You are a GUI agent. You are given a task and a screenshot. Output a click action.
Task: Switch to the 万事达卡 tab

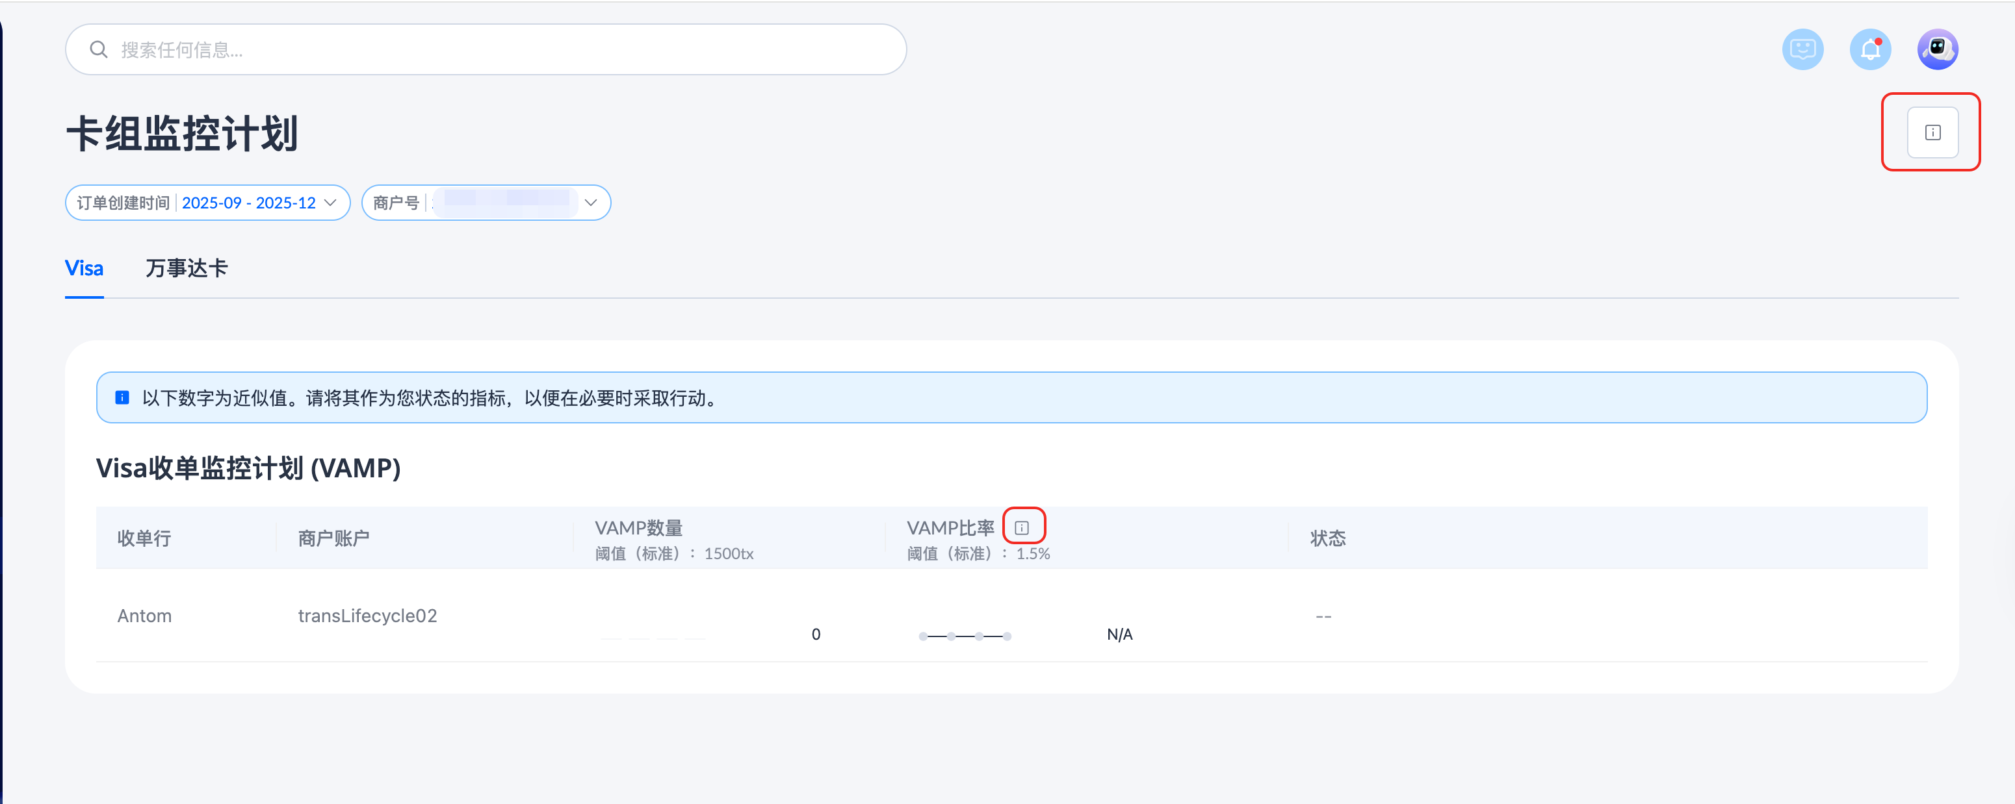coord(186,269)
